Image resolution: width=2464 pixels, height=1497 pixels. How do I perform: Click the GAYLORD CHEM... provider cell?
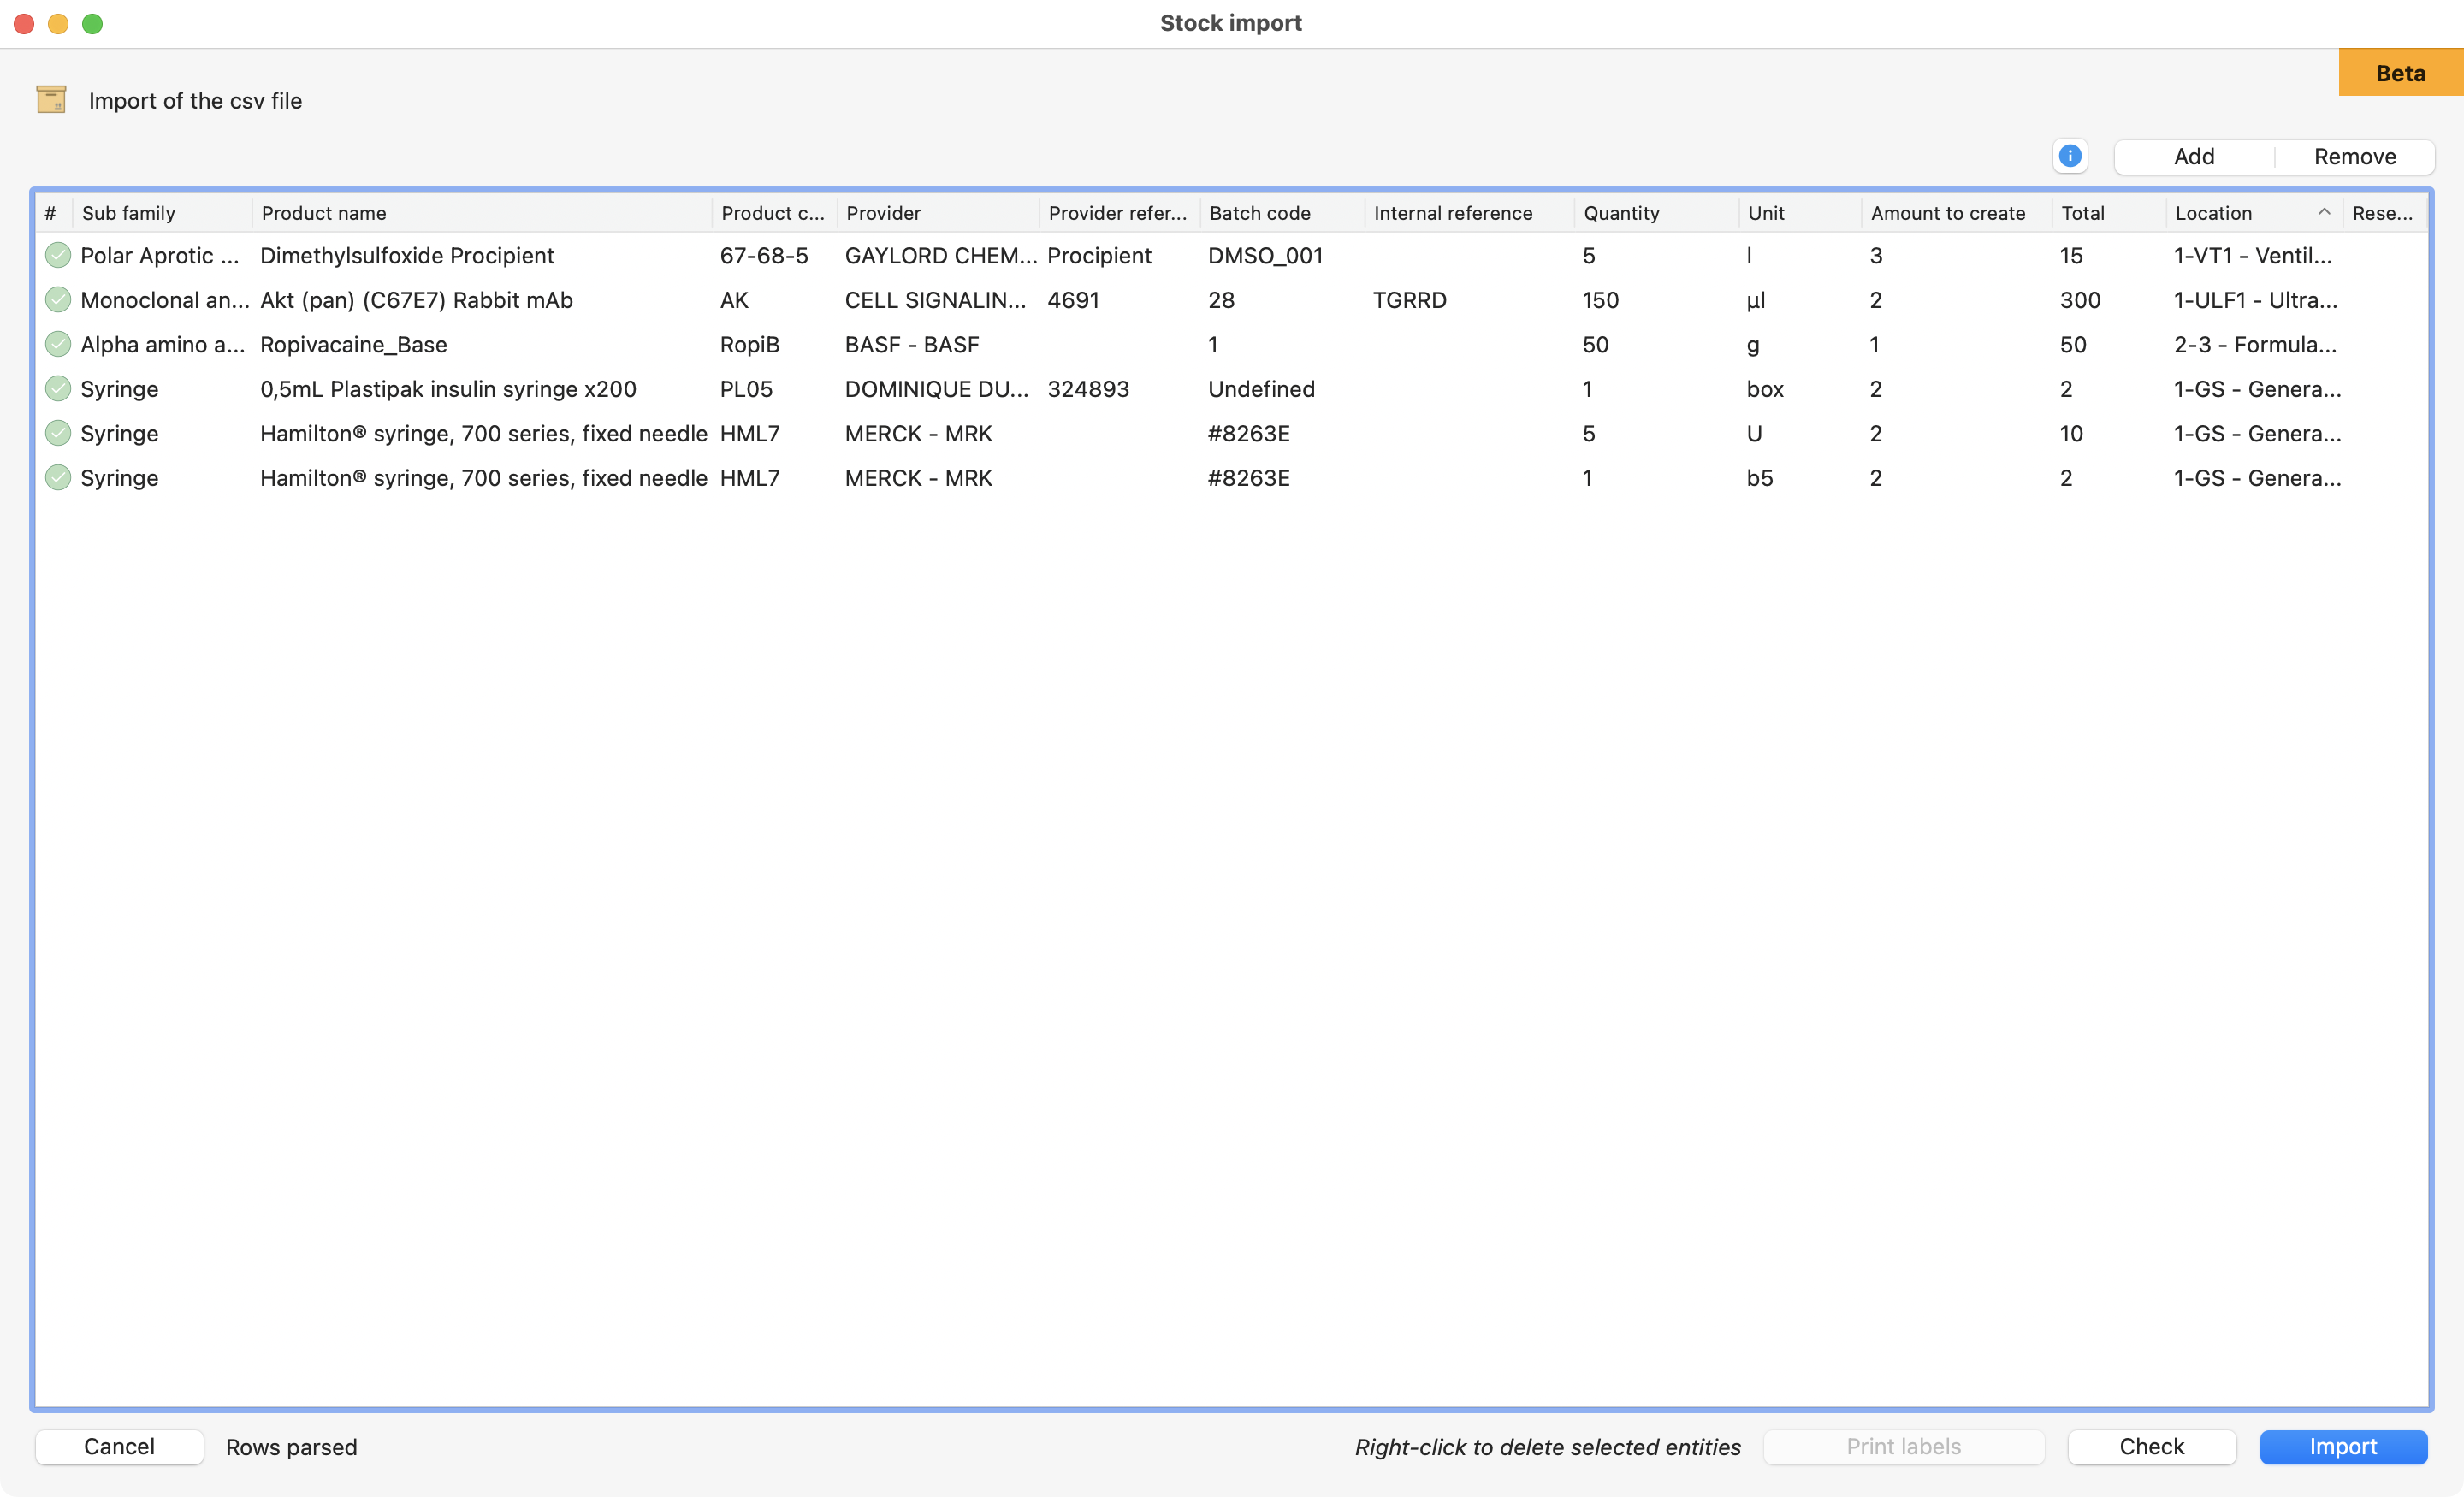[x=940, y=256]
